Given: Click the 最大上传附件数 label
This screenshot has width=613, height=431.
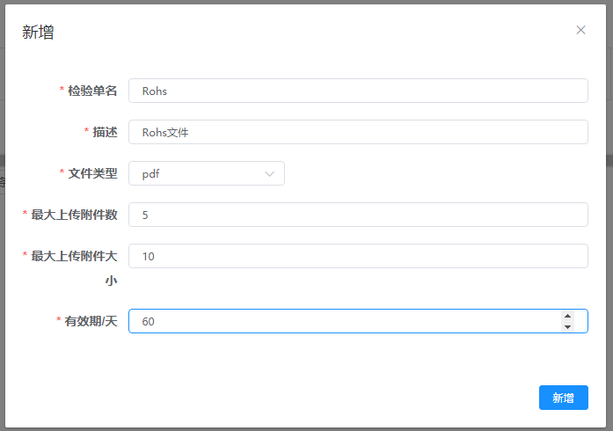Looking at the screenshot, I should pyautogui.click(x=74, y=215).
